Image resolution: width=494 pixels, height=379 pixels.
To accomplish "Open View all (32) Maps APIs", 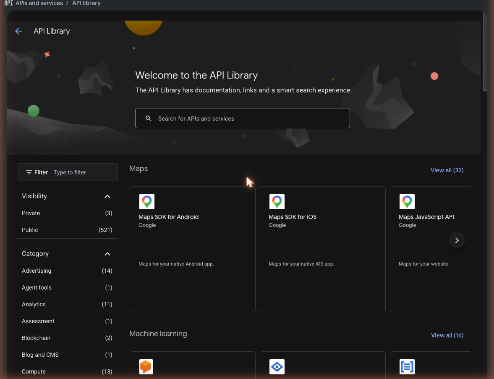I will (447, 170).
